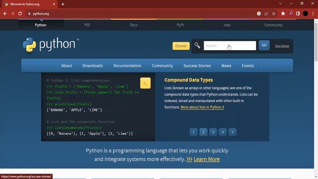Open the Events menu

tap(247, 66)
